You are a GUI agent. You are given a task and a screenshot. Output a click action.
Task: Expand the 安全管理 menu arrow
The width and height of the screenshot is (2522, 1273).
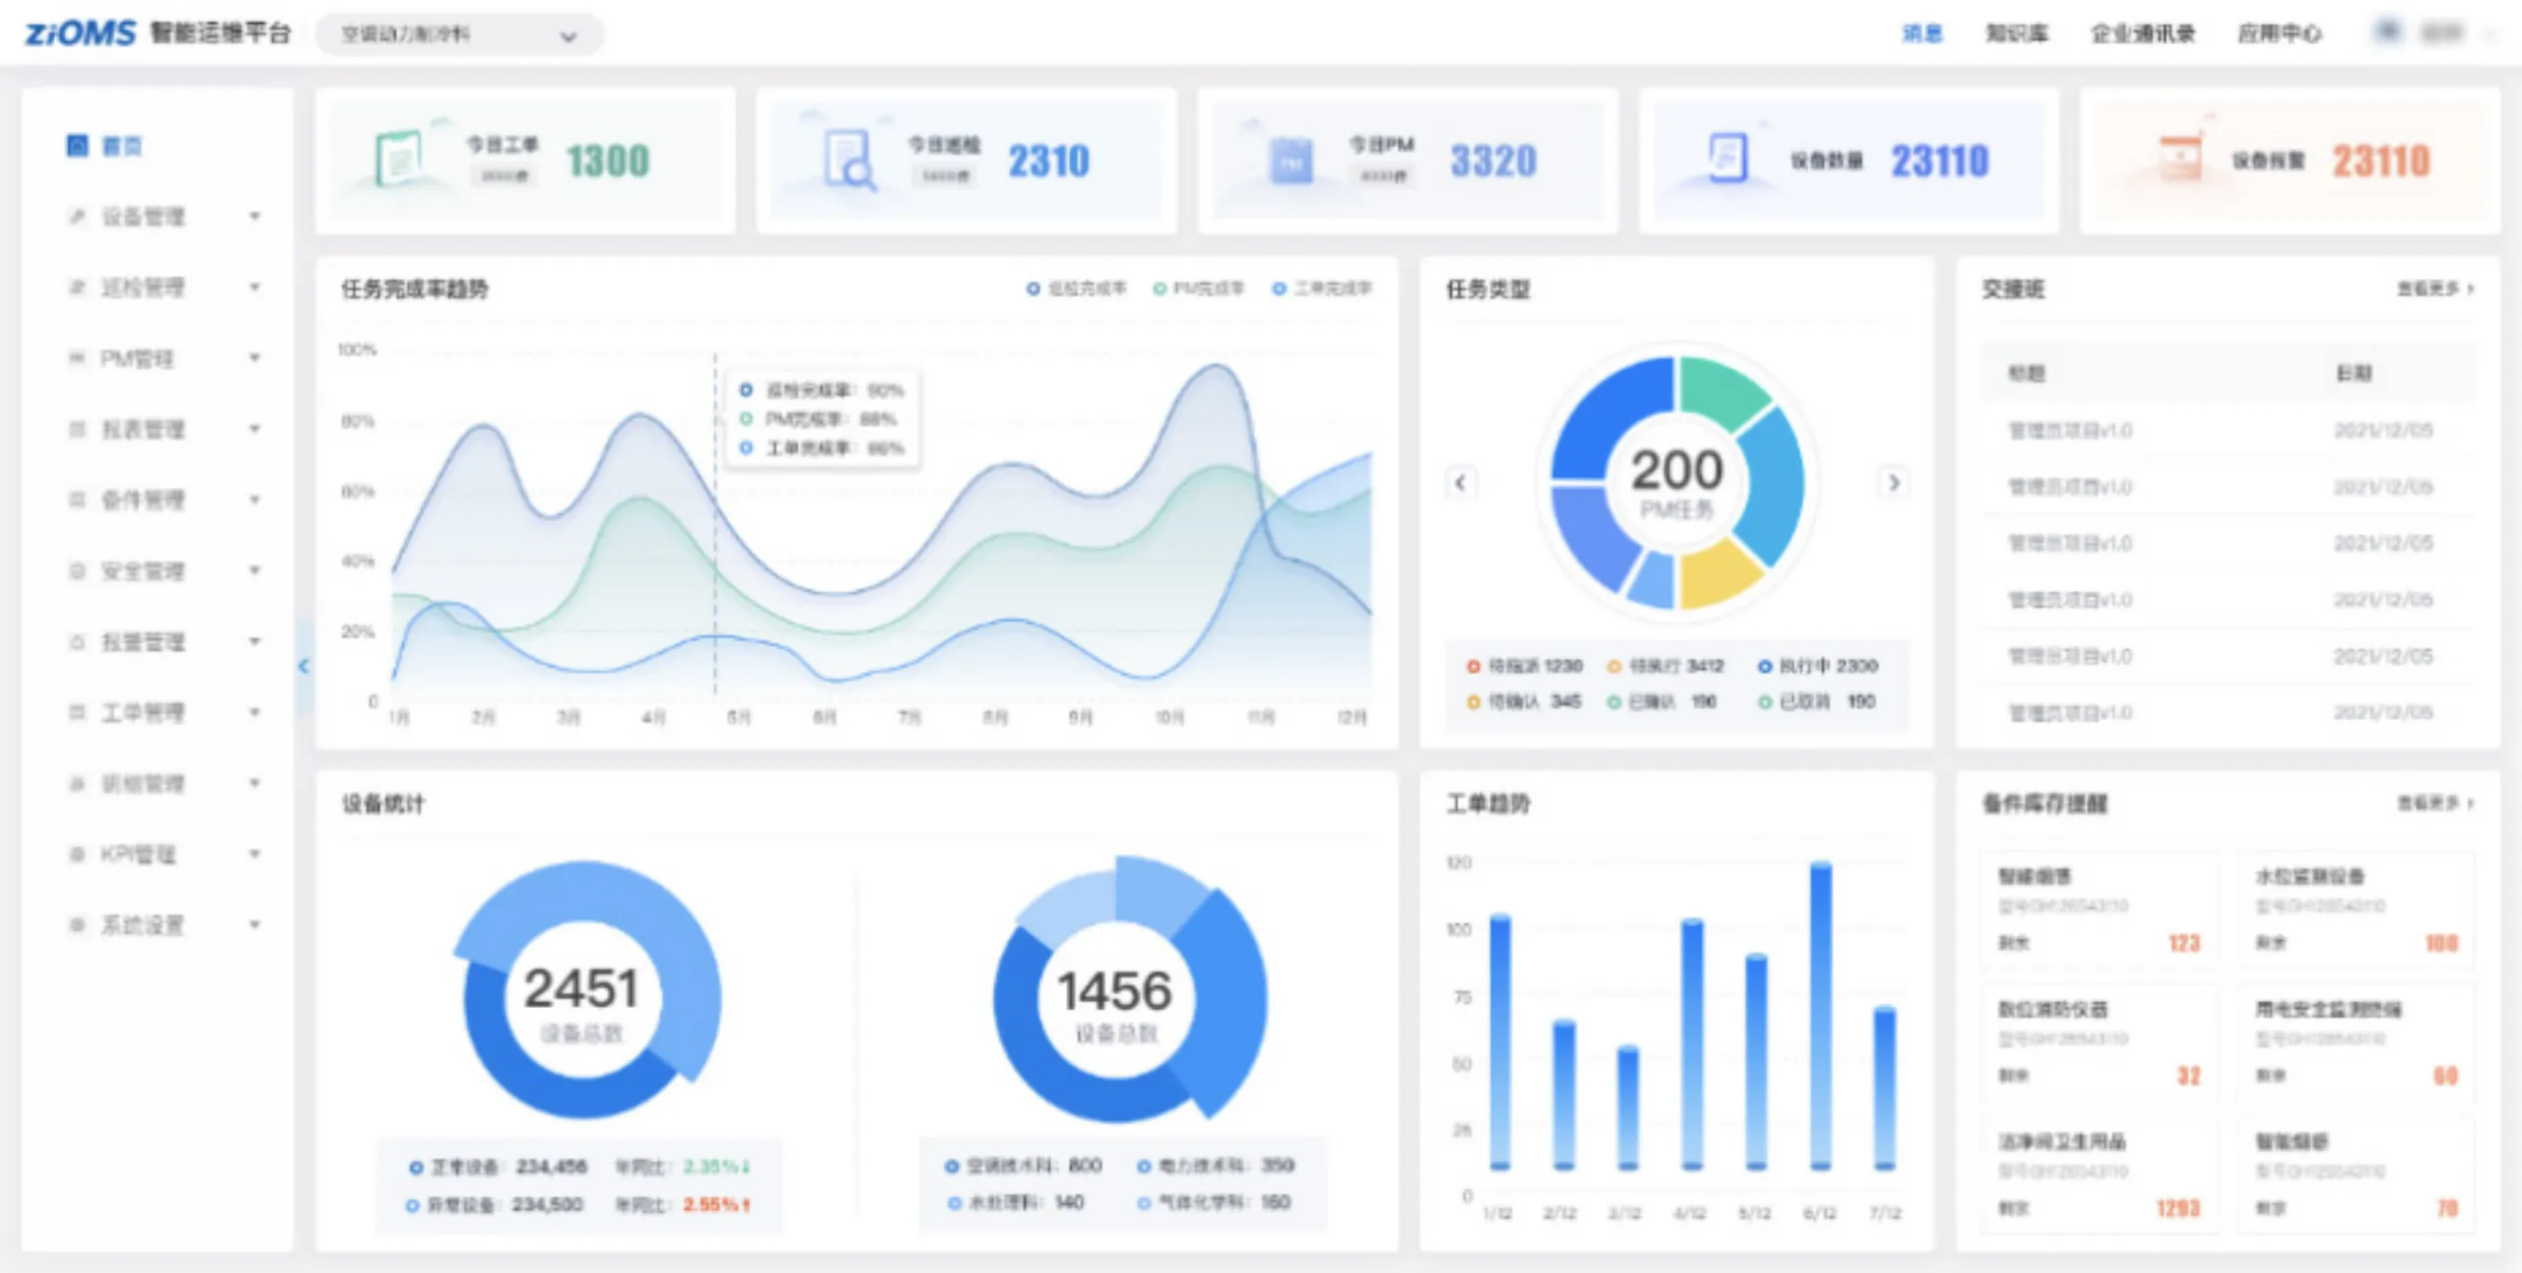255,571
